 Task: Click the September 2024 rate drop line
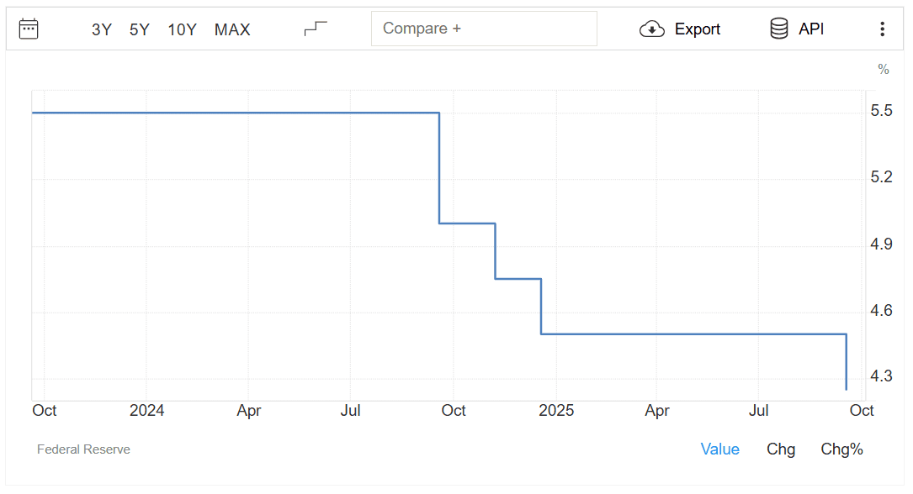439,168
